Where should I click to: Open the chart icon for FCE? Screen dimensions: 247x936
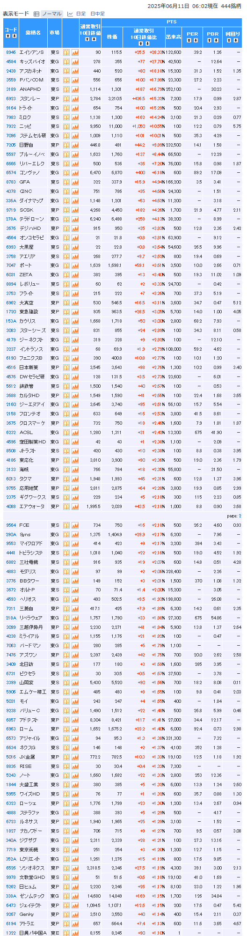click(x=75, y=525)
